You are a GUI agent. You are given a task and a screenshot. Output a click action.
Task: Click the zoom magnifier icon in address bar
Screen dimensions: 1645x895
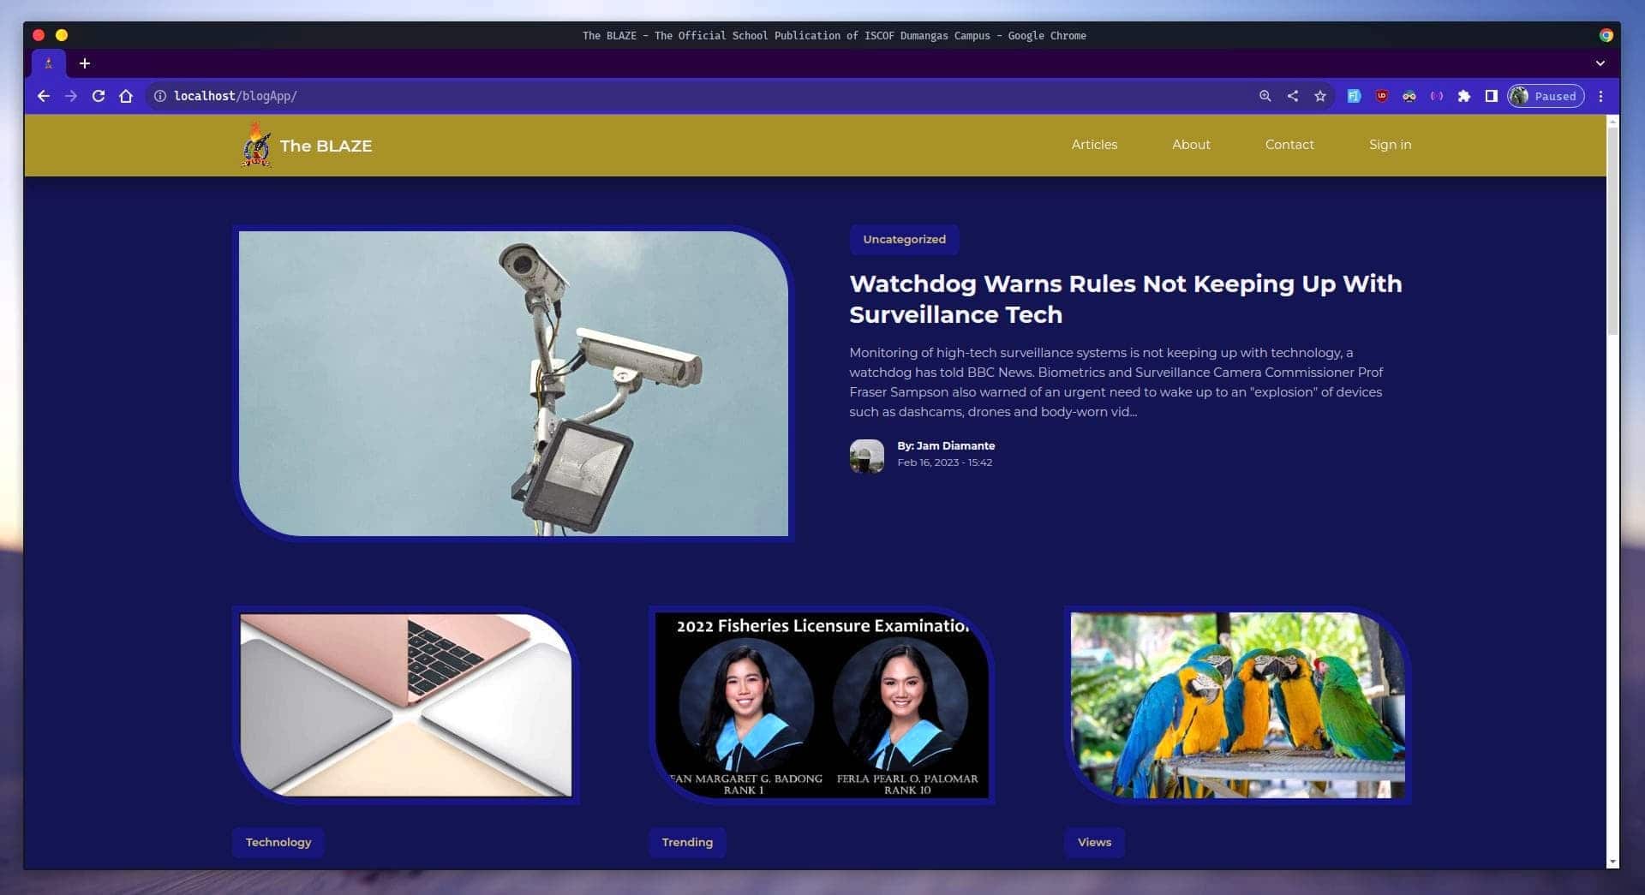pos(1265,96)
